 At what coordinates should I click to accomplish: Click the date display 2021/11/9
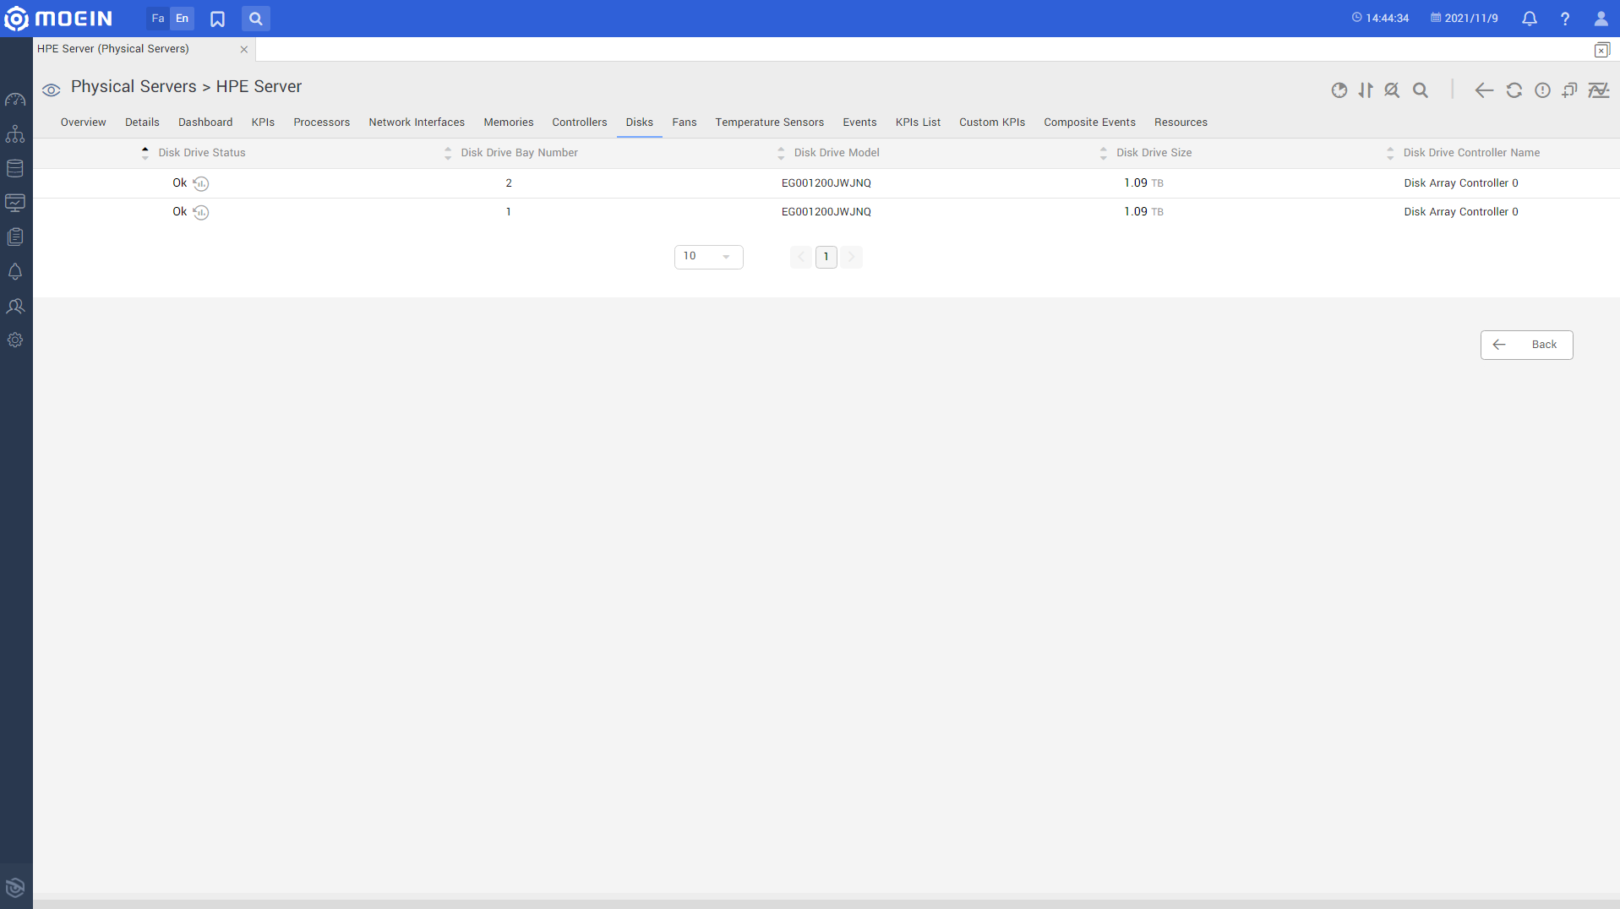[x=1465, y=18]
